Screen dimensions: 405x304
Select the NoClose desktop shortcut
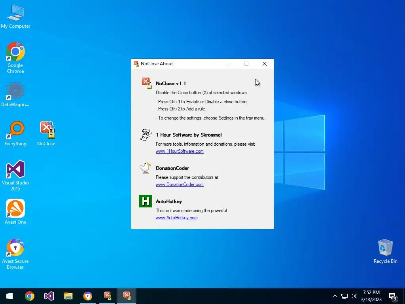click(x=46, y=134)
